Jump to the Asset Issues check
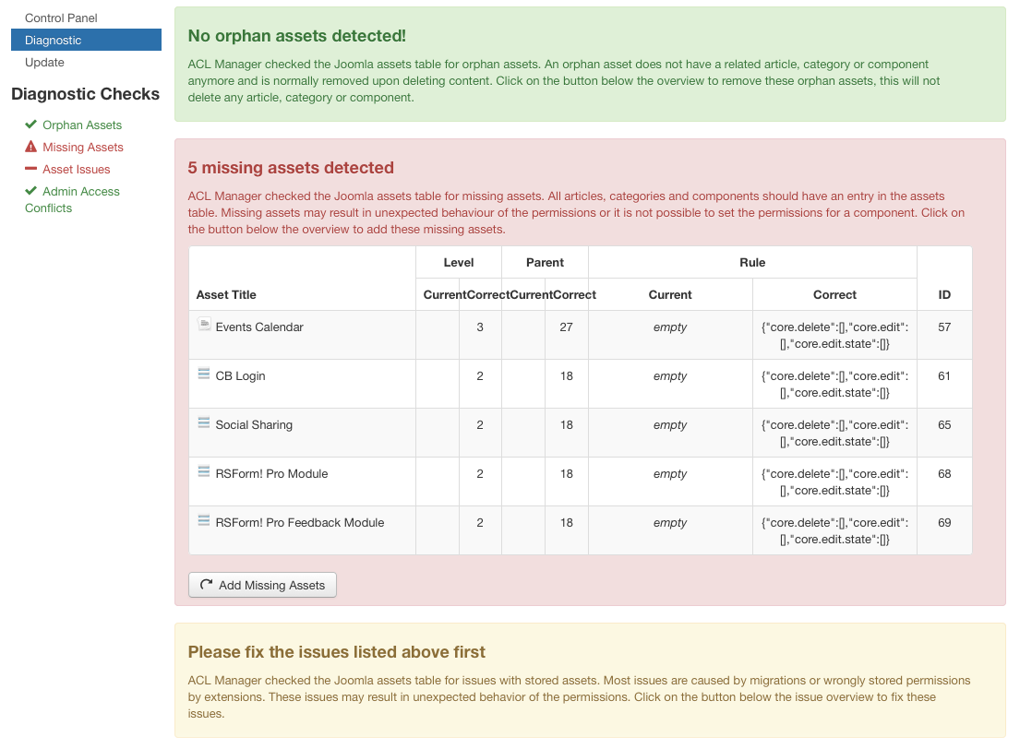Screen dimensions: 1020x749 [76, 169]
